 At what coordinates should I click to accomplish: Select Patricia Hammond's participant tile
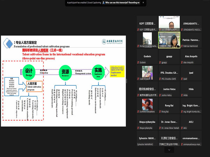(x=191, y=40)
